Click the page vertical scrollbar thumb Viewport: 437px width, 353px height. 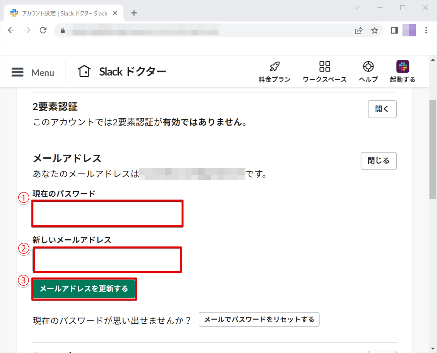pos(433,149)
